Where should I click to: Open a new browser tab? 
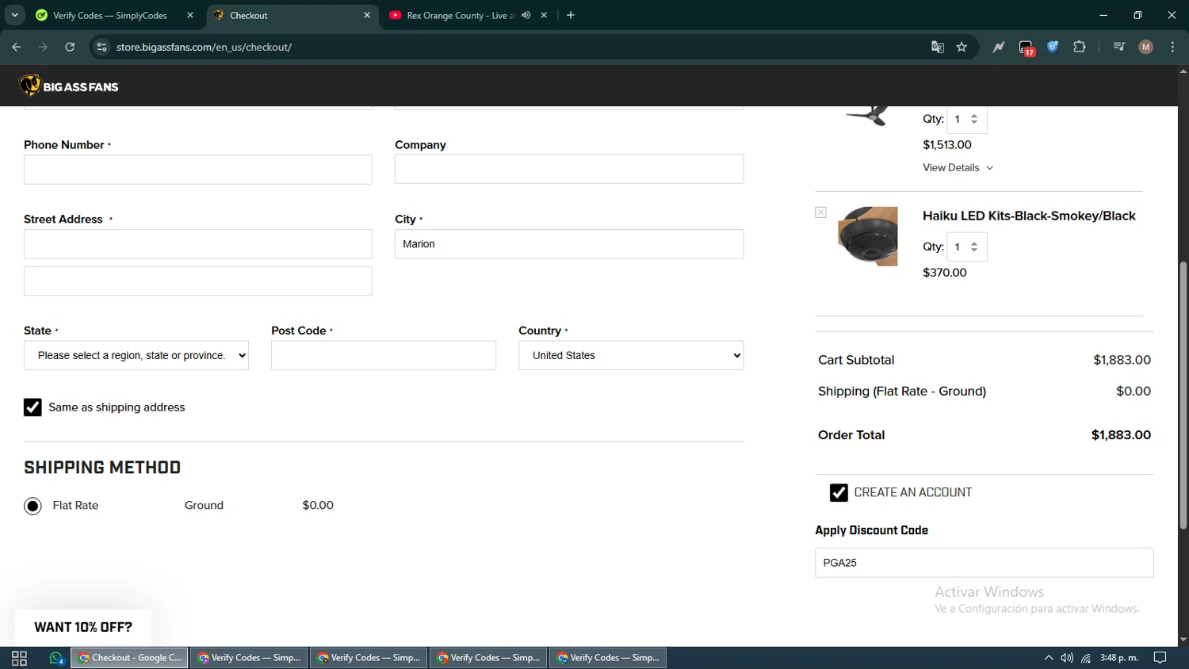pyautogui.click(x=571, y=15)
